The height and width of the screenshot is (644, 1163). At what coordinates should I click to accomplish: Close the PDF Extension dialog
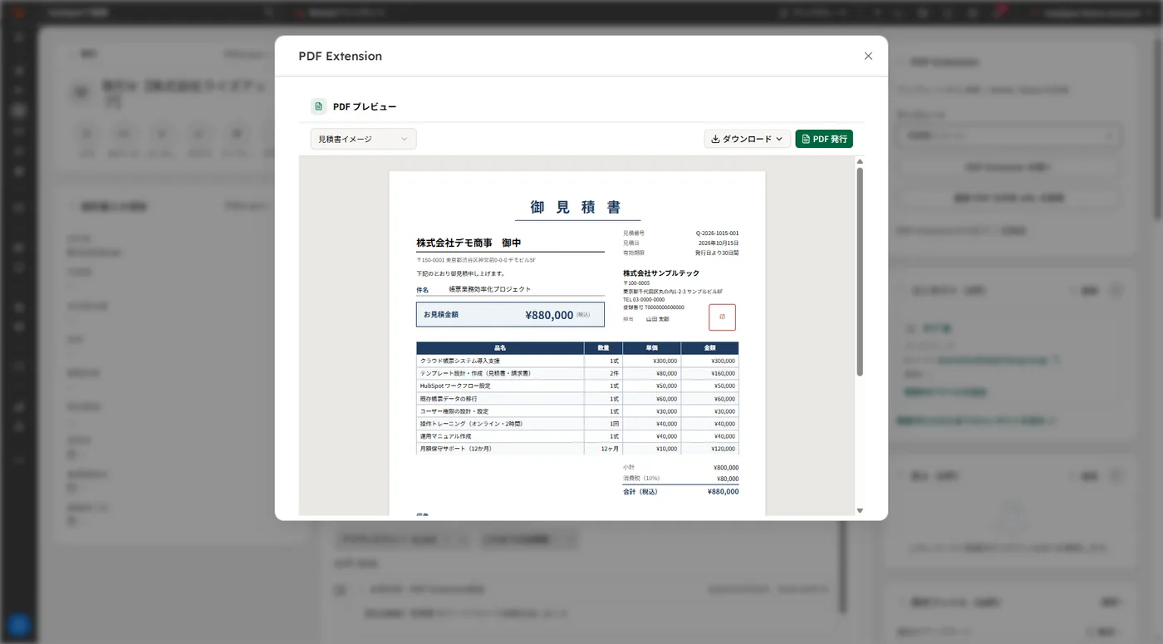[x=868, y=56]
